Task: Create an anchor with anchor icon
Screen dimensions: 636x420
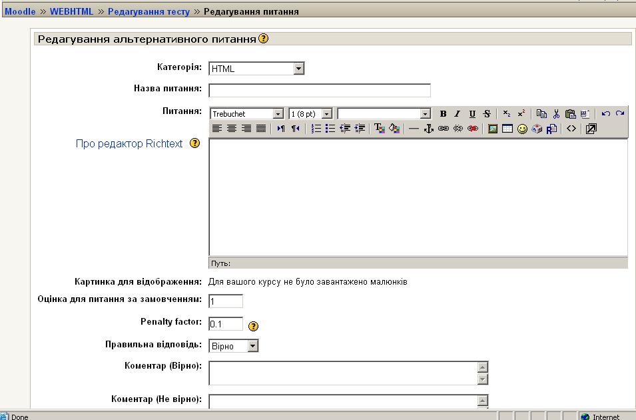Action: [429, 129]
